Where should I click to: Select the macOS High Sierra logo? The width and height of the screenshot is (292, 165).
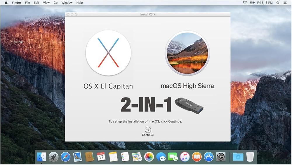pyautogui.click(x=187, y=53)
